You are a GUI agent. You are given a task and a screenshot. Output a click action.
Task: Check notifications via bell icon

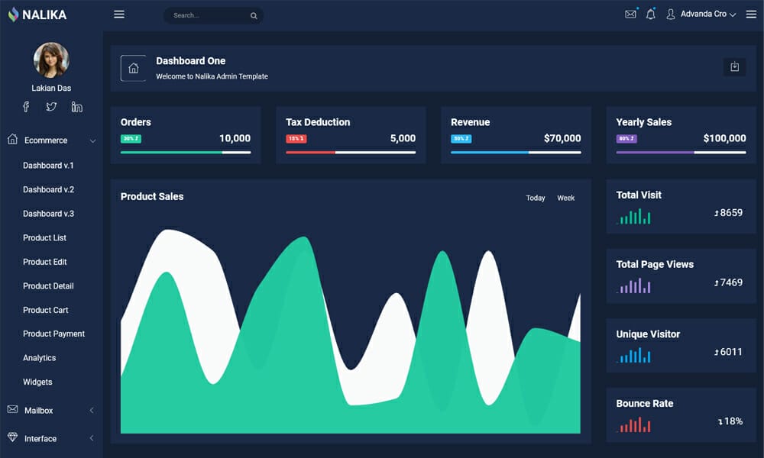click(x=650, y=14)
